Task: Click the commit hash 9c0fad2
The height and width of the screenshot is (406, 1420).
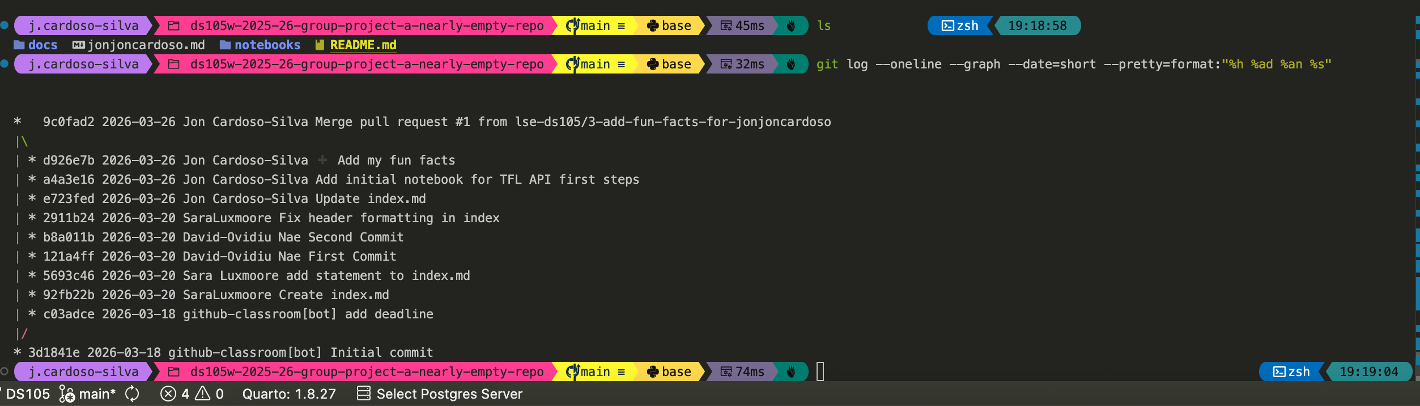Action: (x=69, y=122)
